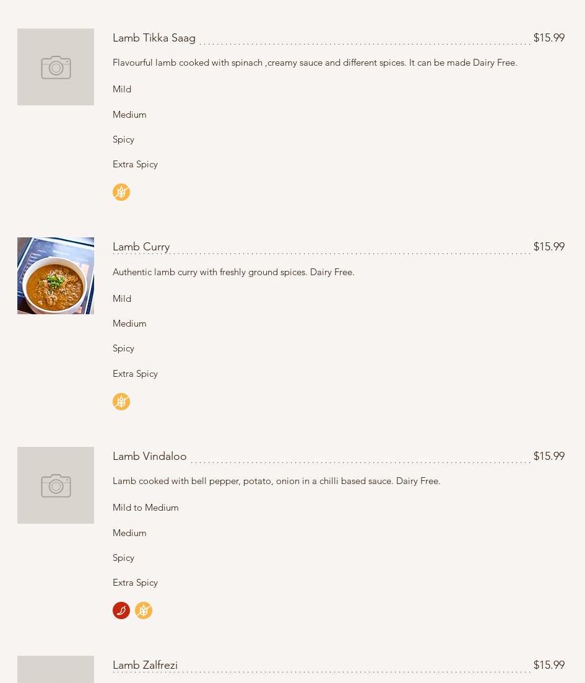585x683 pixels.
Task: Open the Lamb Curry item title
Action: pyautogui.click(x=141, y=247)
